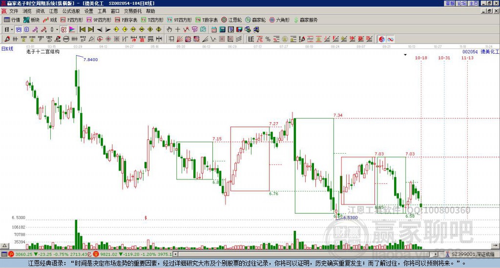Click the zigzag wave line icon

point(213,39)
